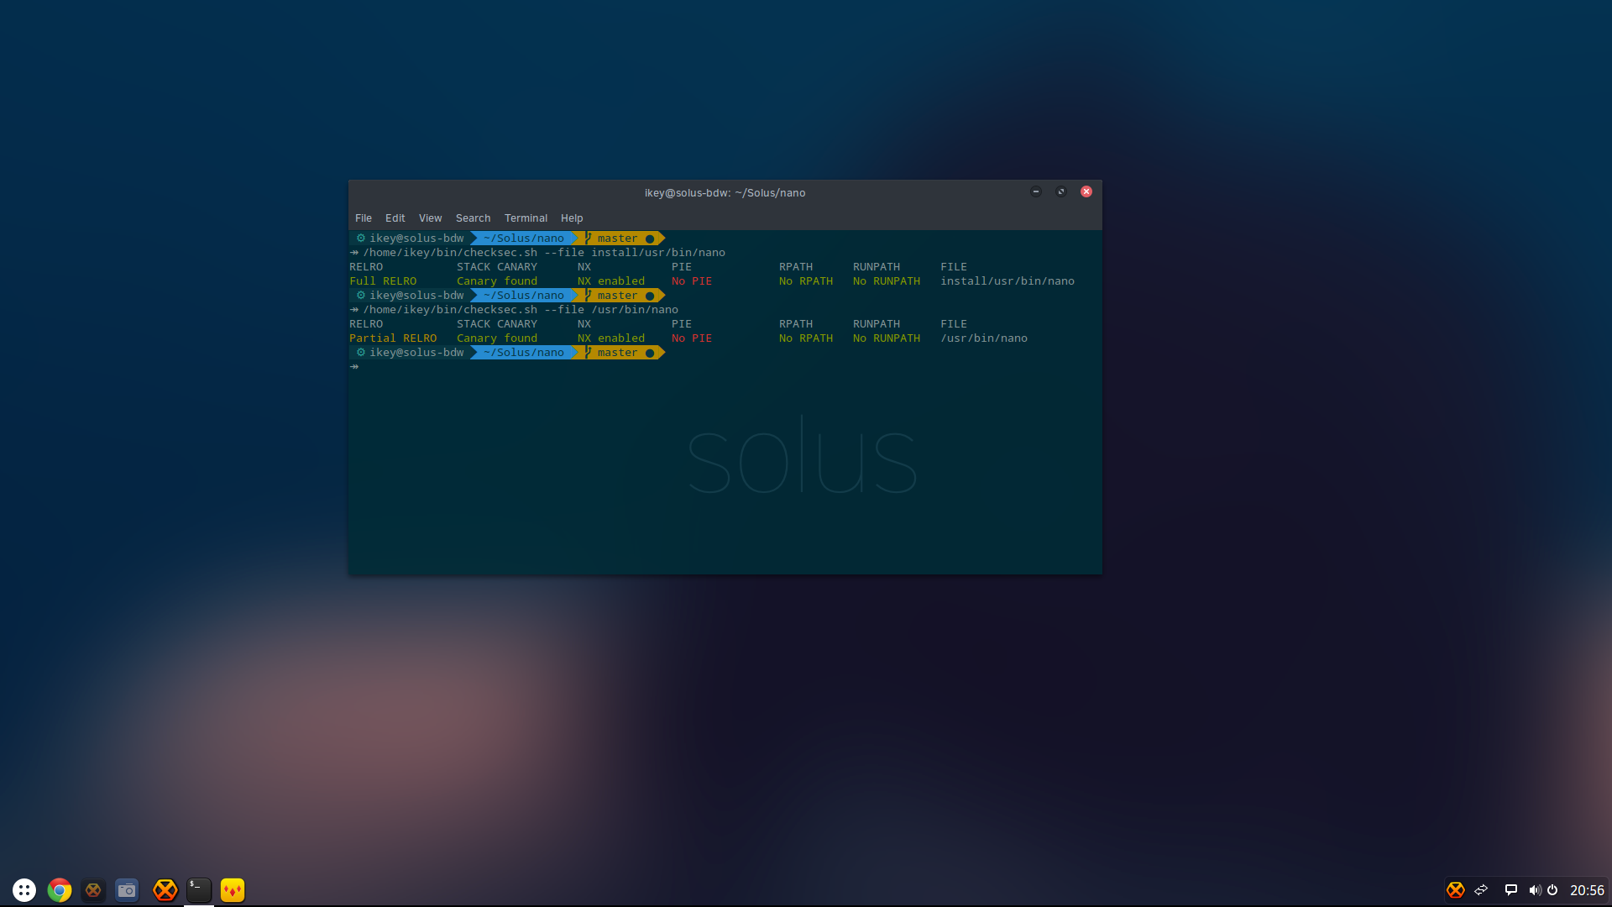Click '/usr/bin/nano' under the FILE column

point(984,338)
